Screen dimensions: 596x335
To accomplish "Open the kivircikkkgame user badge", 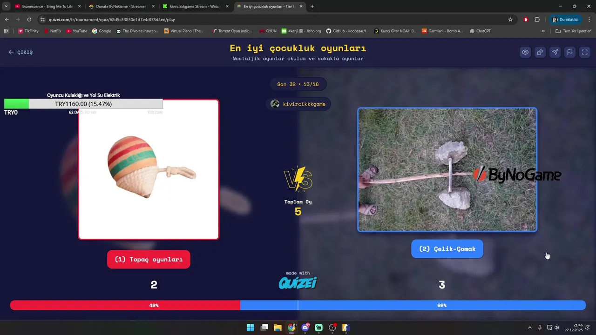I will (298, 104).
